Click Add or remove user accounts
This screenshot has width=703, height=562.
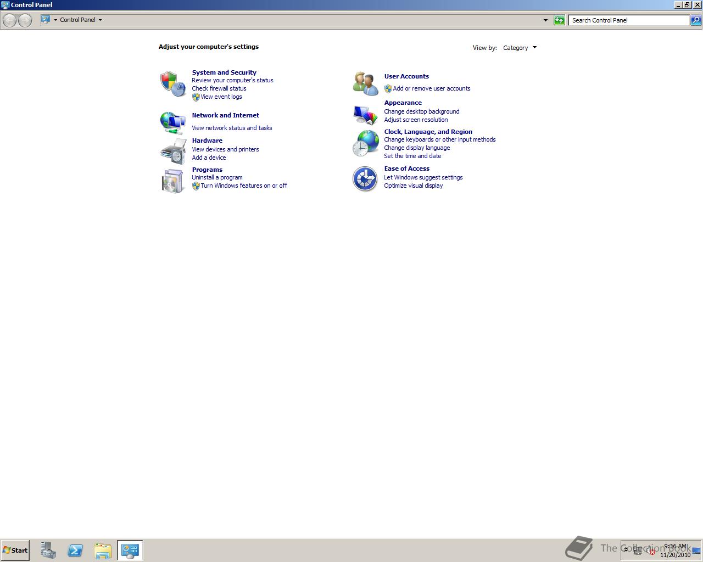432,88
